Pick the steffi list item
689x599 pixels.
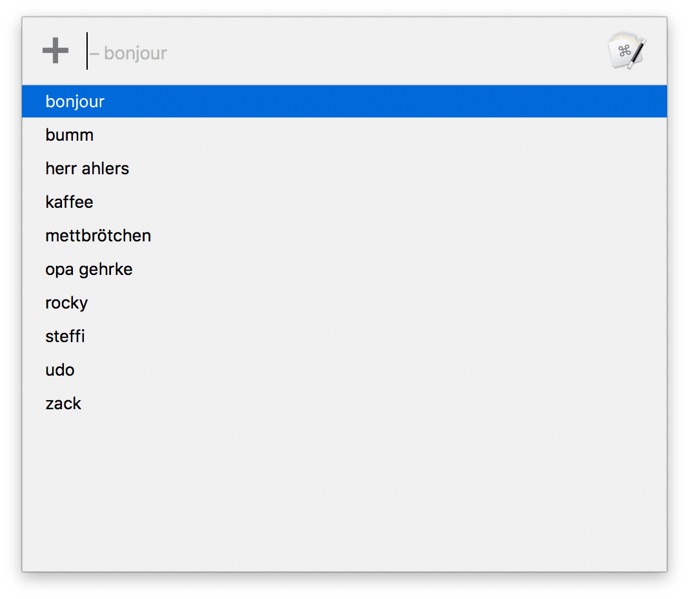344,336
